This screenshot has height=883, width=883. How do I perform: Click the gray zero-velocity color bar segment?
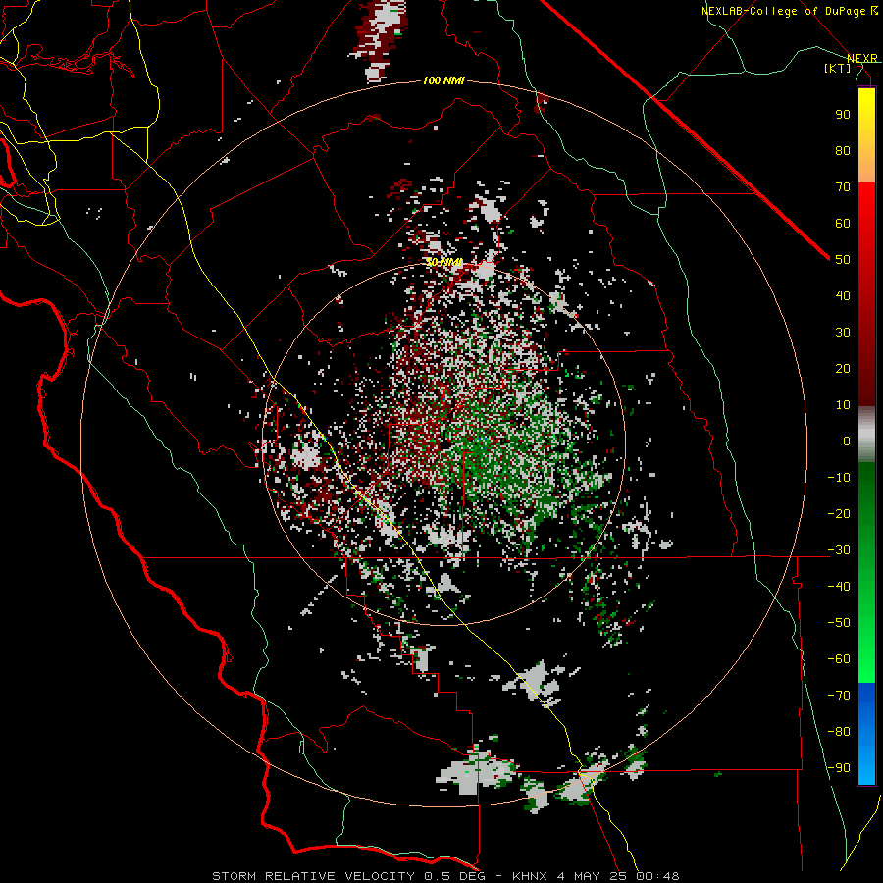[x=866, y=435]
